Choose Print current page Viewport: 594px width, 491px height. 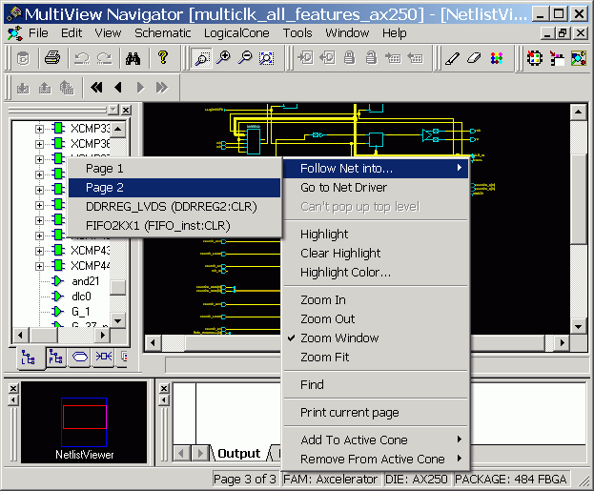pos(377,412)
